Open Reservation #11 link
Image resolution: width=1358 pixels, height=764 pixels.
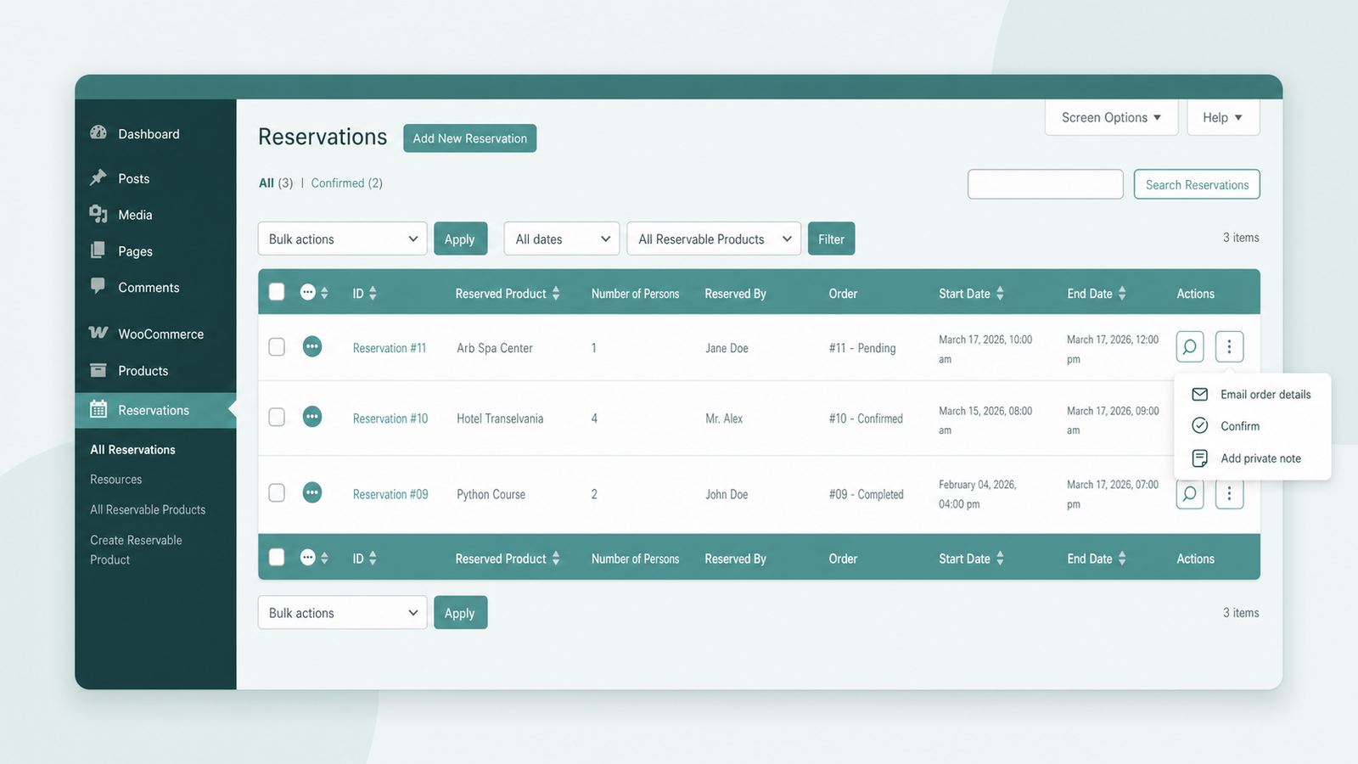390,347
